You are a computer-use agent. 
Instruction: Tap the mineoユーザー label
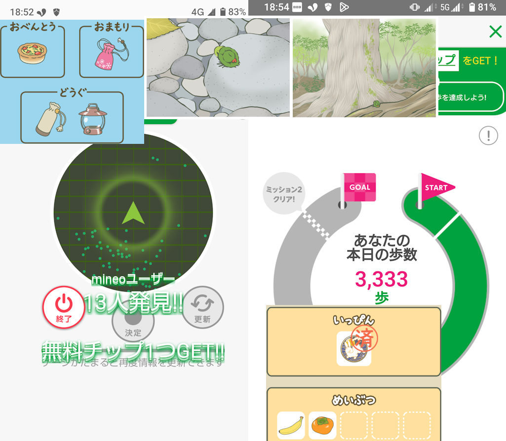click(133, 279)
